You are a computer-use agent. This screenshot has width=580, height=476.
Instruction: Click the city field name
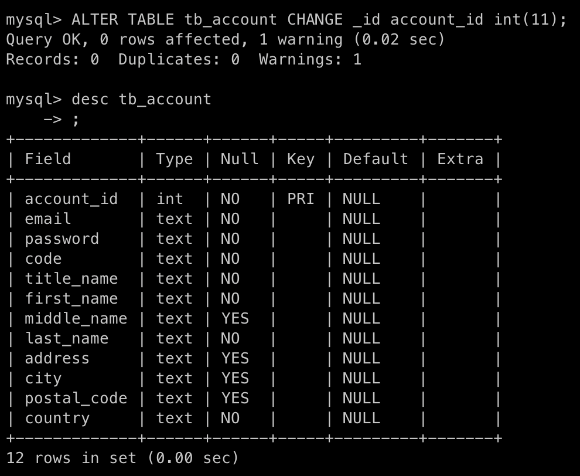tap(43, 379)
